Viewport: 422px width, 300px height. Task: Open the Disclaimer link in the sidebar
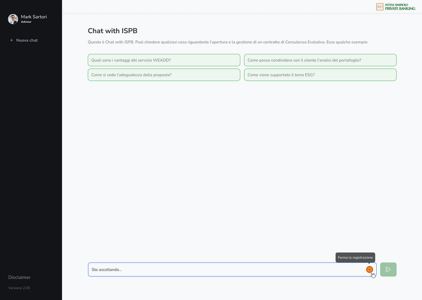19,277
